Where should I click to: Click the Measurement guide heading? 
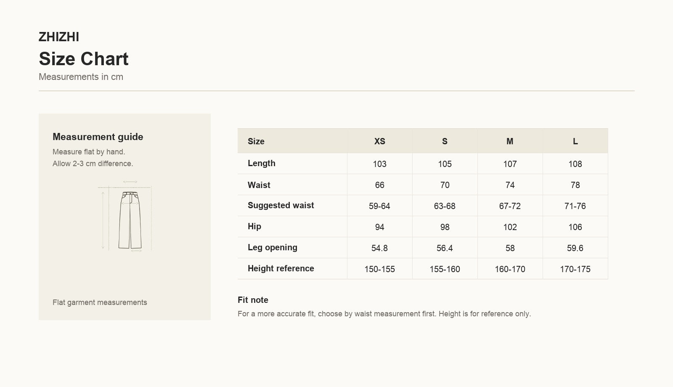pos(98,137)
